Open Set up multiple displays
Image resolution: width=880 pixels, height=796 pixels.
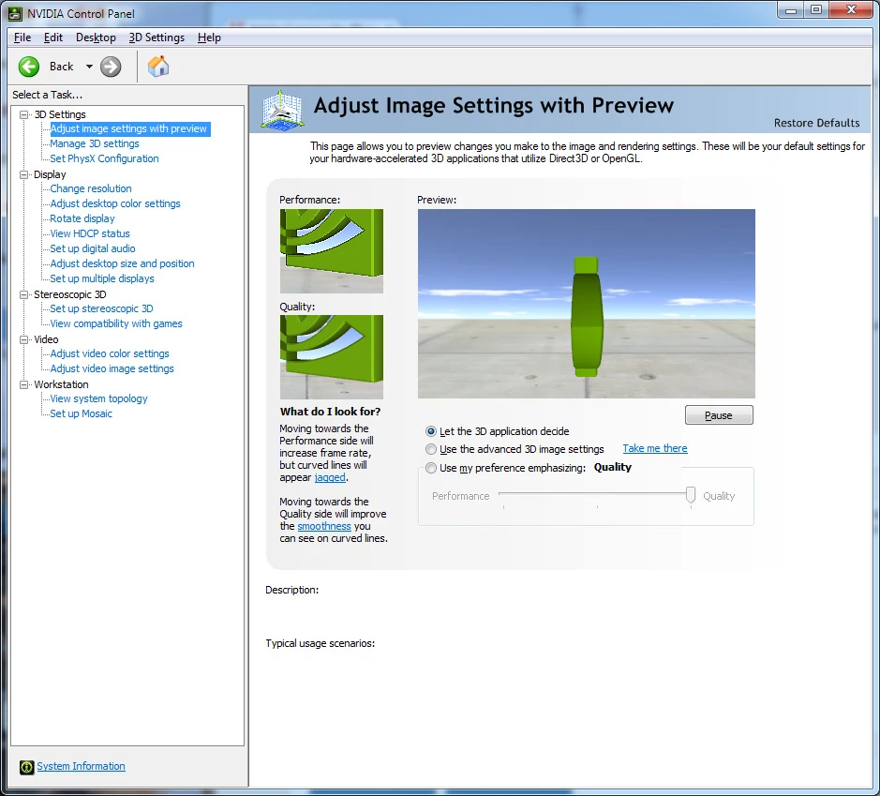(102, 279)
